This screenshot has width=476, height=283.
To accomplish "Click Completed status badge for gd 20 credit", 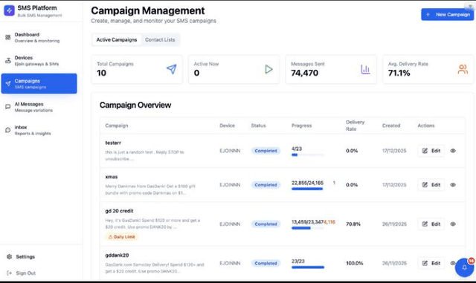I will click(x=266, y=224).
